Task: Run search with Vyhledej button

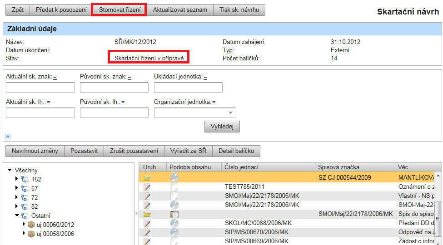Action: click(222, 127)
